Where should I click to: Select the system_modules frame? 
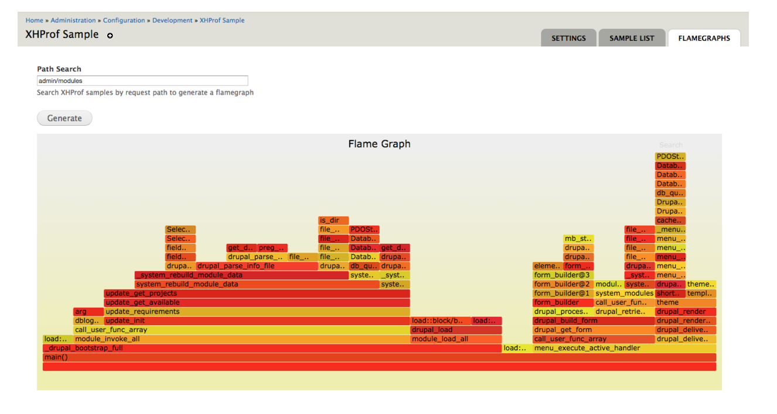tap(625, 294)
